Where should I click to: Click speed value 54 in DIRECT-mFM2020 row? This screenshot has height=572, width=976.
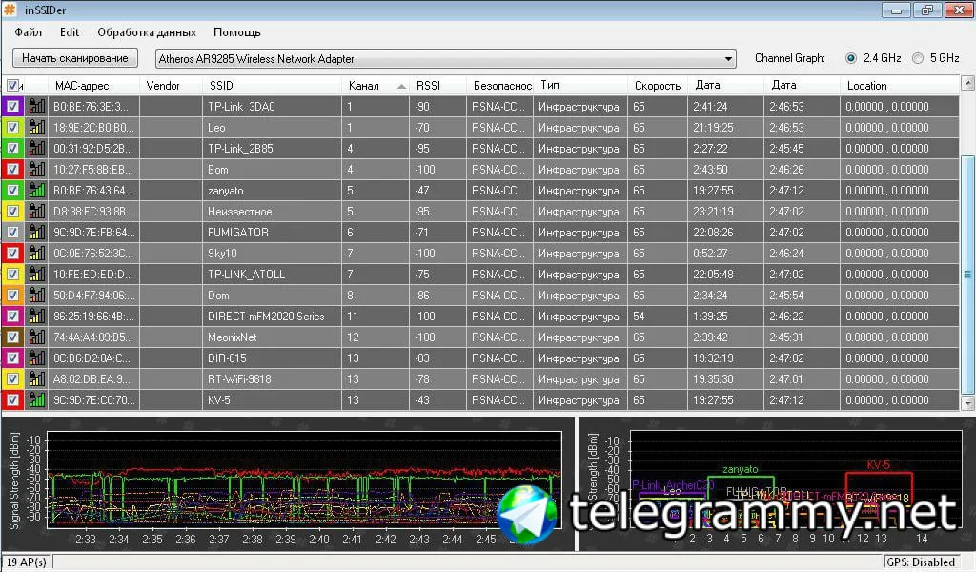[658, 317]
